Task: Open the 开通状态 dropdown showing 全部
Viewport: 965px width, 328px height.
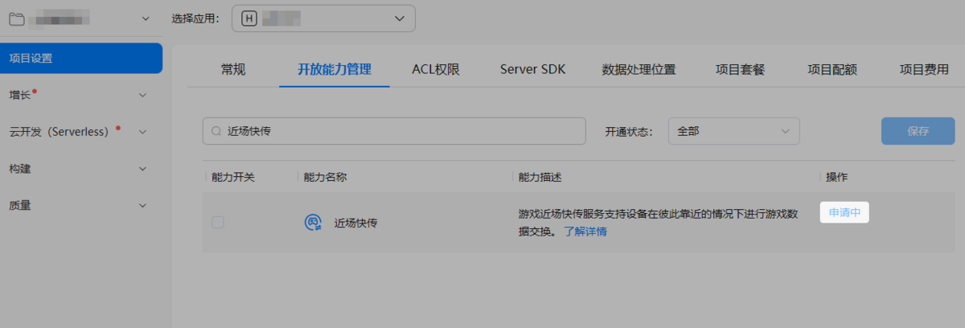Action: (733, 131)
